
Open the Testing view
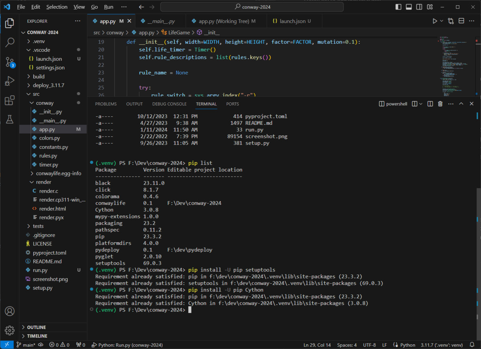tap(10, 120)
